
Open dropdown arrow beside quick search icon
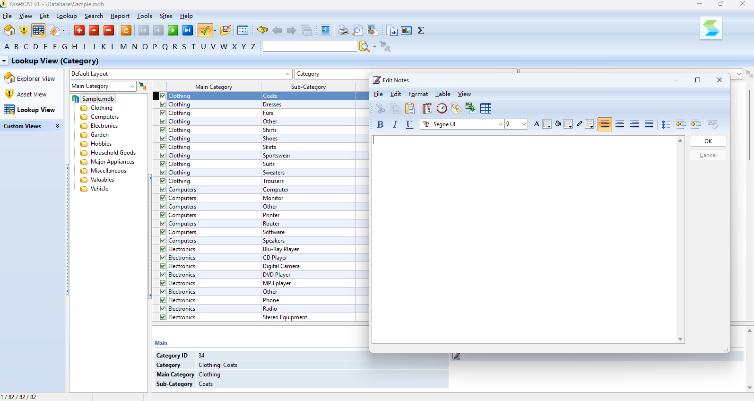[x=374, y=46]
